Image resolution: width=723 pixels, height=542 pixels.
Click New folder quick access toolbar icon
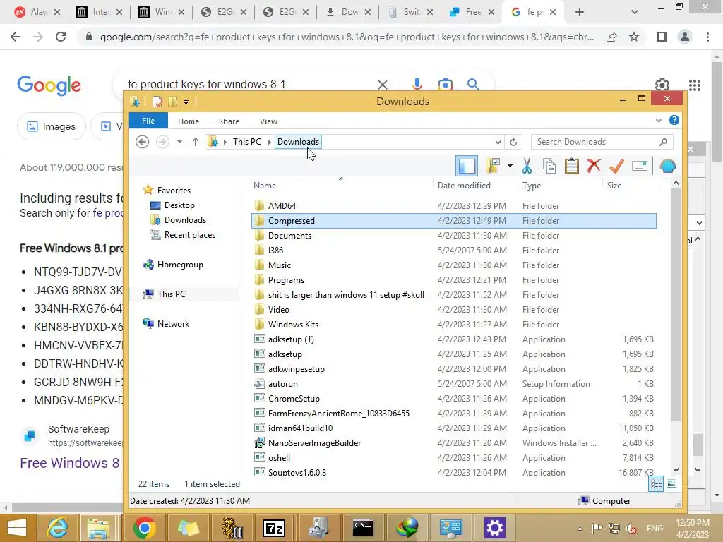[x=173, y=102]
